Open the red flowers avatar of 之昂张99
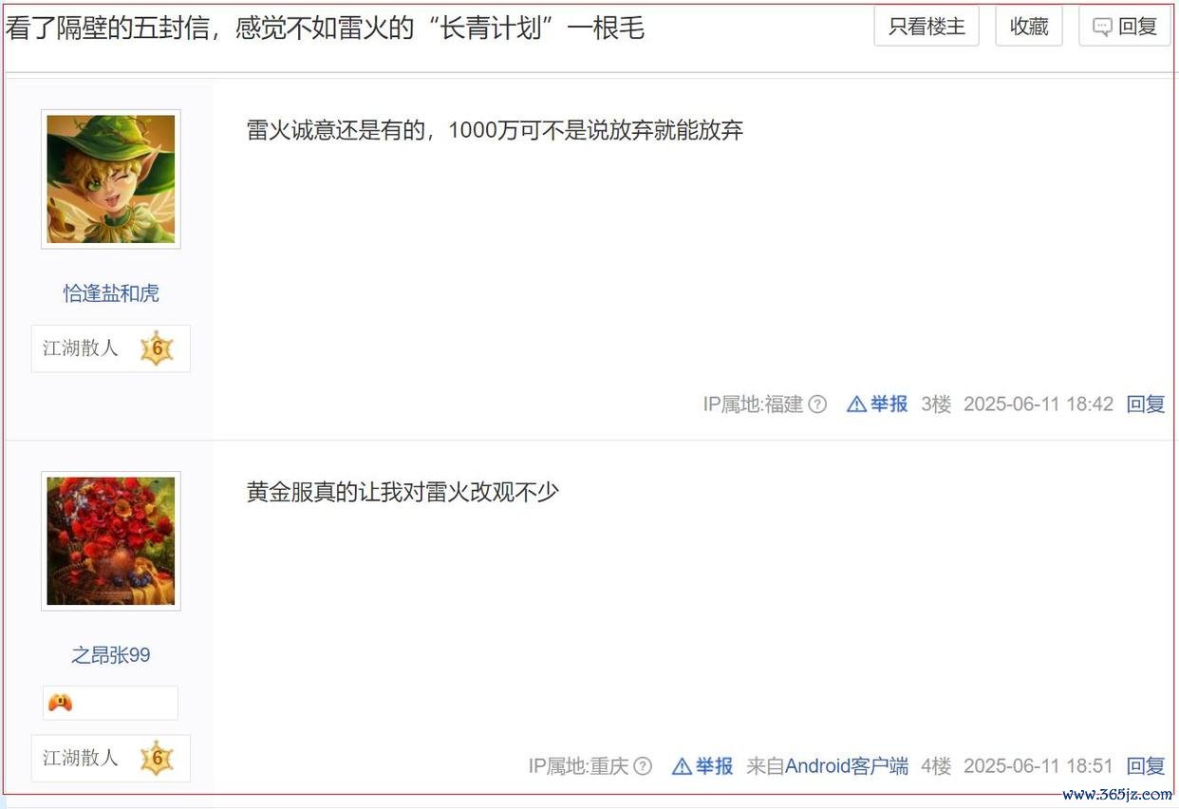 coord(111,541)
